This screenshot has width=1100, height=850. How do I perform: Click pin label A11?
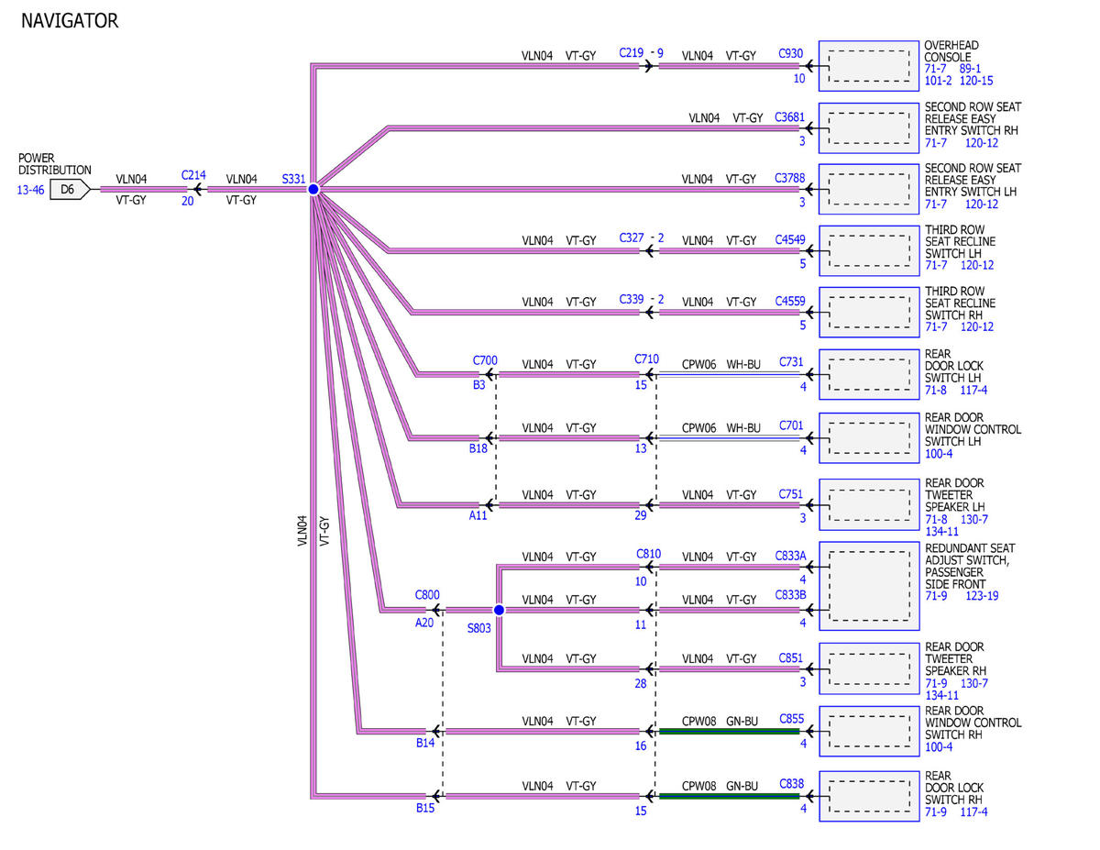pyautogui.click(x=478, y=516)
